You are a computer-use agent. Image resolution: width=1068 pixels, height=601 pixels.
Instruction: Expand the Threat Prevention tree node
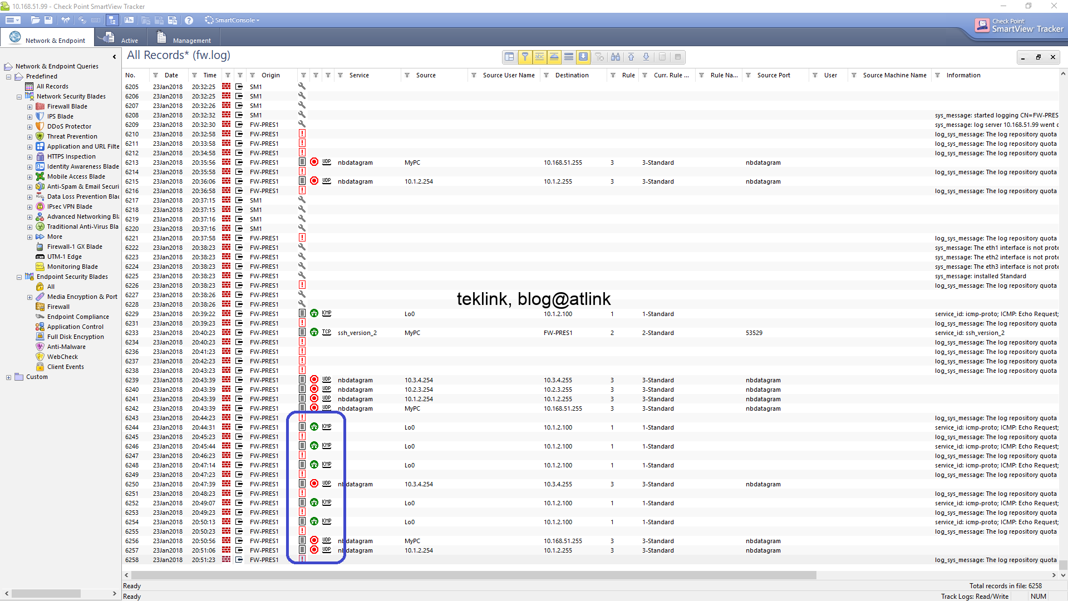click(x=29, y=137)
